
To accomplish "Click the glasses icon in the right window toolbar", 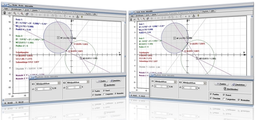I will pyautogui.click(x=135, y=20).
